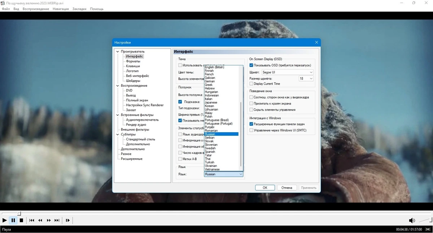Screen dimensions: 433x233
Task: Click the Pause button
Action: click(13, 220)
